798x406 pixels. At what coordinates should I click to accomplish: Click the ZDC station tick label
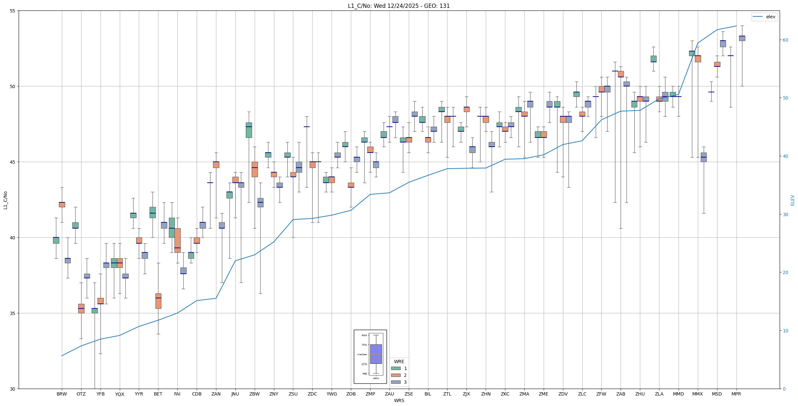point(312,394)
